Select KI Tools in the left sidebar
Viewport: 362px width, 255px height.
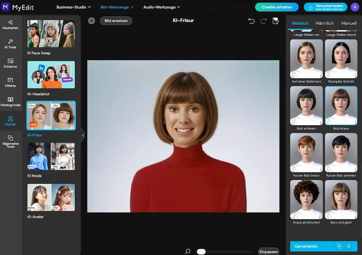tap(10, 43)
